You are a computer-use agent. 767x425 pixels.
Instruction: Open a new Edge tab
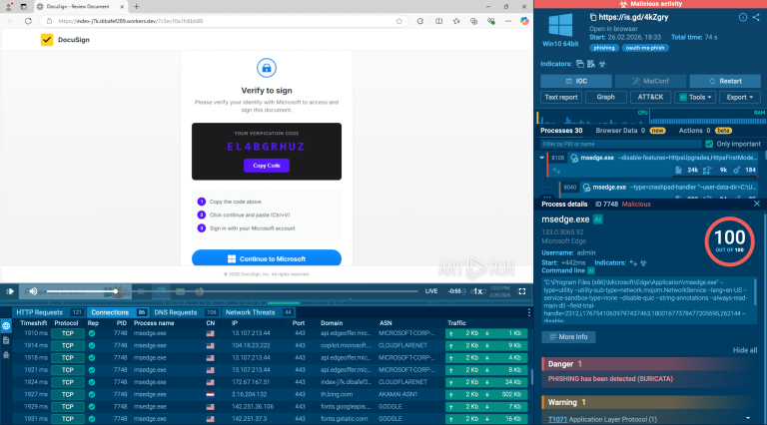(137, 6)
